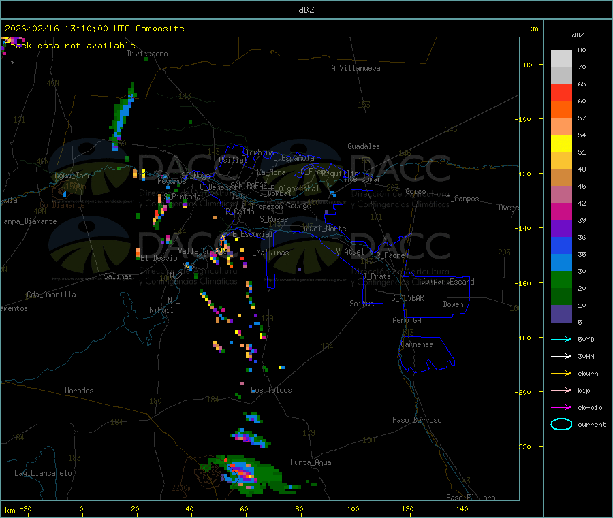Screen dimensions: 613x518
Task: Click the A_Villanueva map label
Action: [x=356, y=68]
